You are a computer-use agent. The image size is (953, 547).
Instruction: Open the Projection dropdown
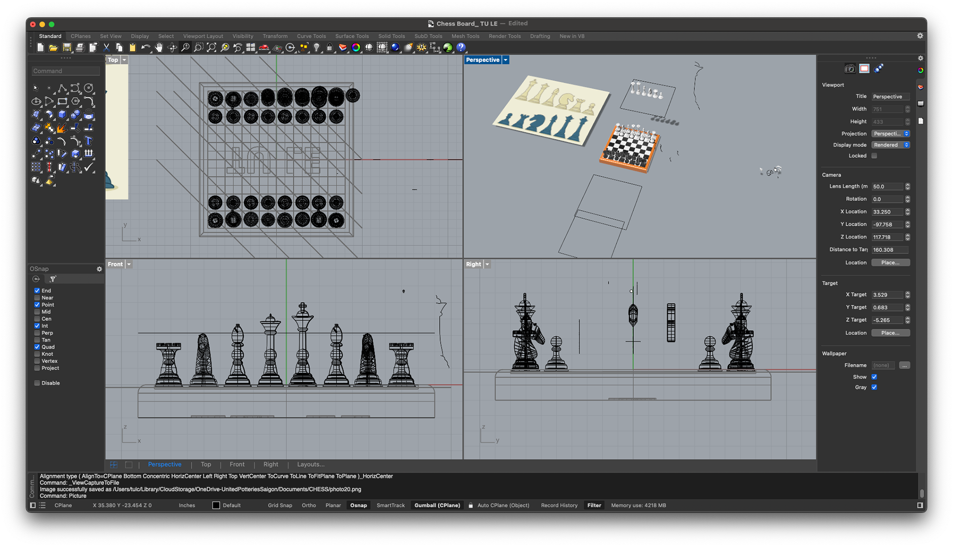[x=890, y=134]
